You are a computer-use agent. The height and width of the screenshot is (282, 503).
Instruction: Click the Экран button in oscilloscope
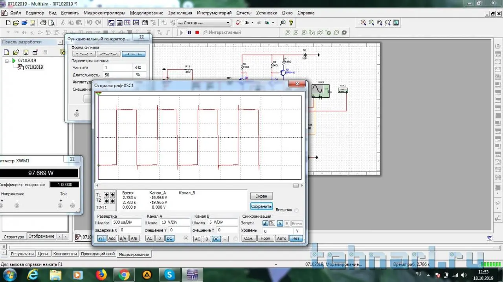(261, 196)
